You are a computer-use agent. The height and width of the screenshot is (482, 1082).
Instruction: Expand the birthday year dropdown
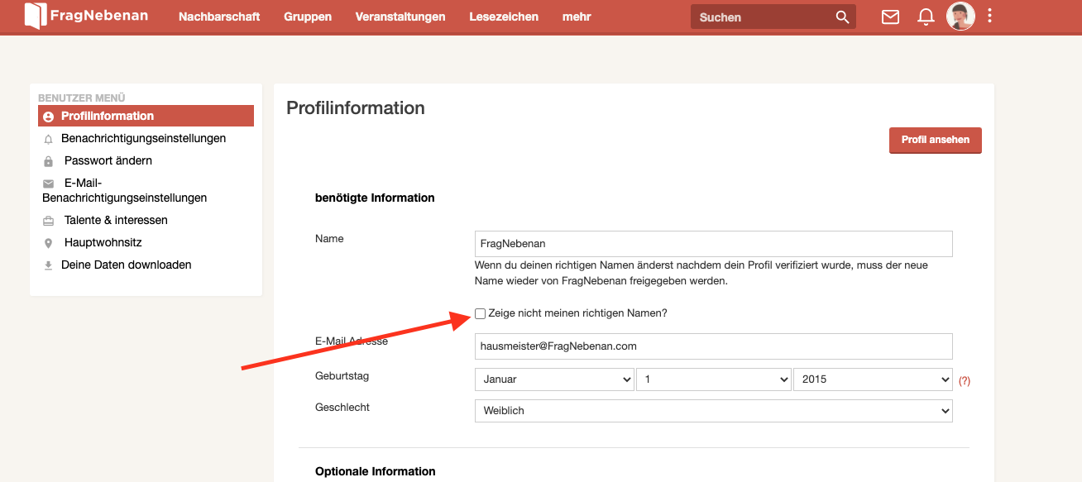tap(872, 379)
